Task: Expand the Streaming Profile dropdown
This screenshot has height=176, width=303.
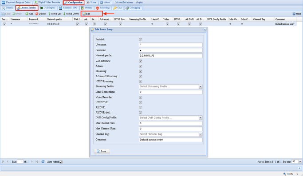Action: [201, 86]
